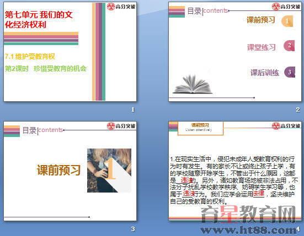The width and height of the screenshot is (304, 236).
Task: Click the red title 第七单元 我们的文化经济权利
Action: click(39, 20)
